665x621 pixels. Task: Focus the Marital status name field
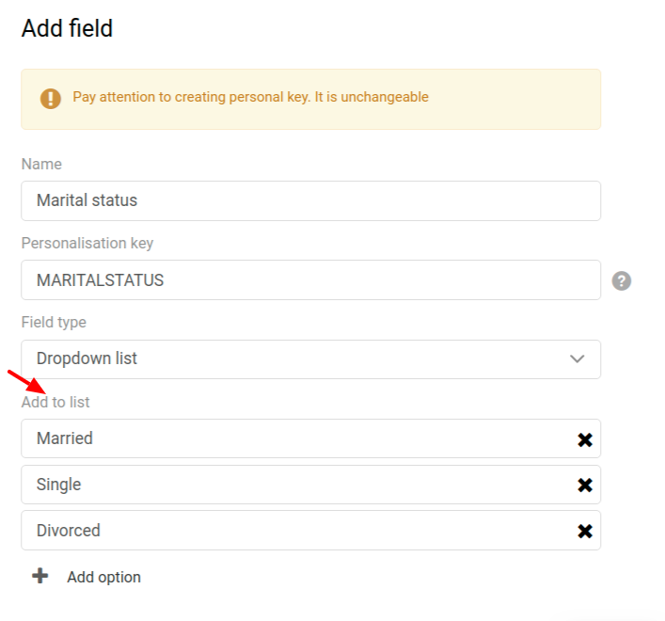pos(311,200)
